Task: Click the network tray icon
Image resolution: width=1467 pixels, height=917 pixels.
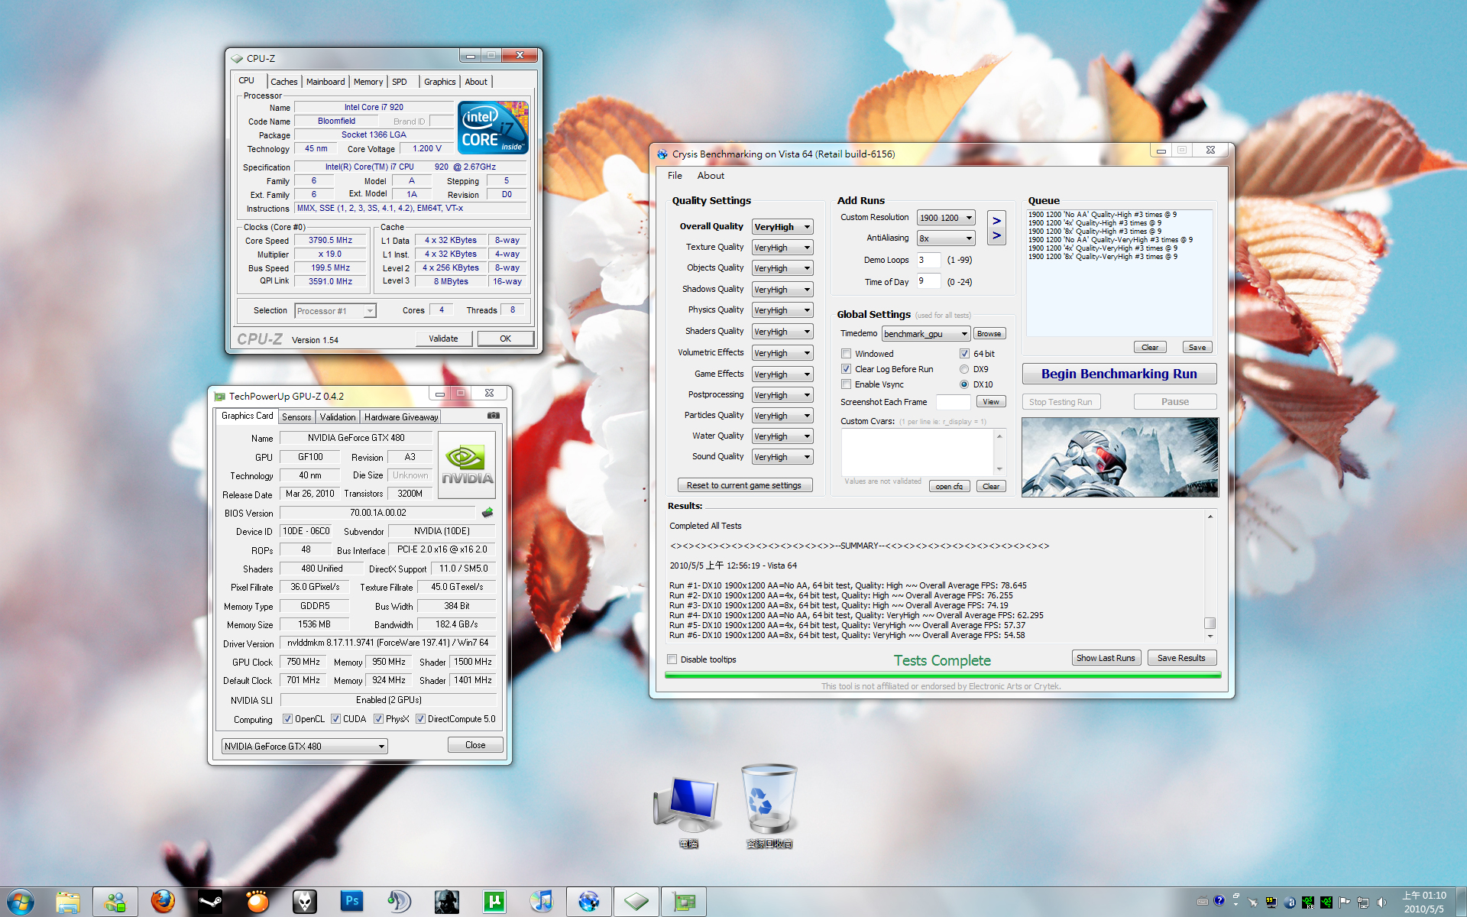Action: click(x=1363, y=902)
